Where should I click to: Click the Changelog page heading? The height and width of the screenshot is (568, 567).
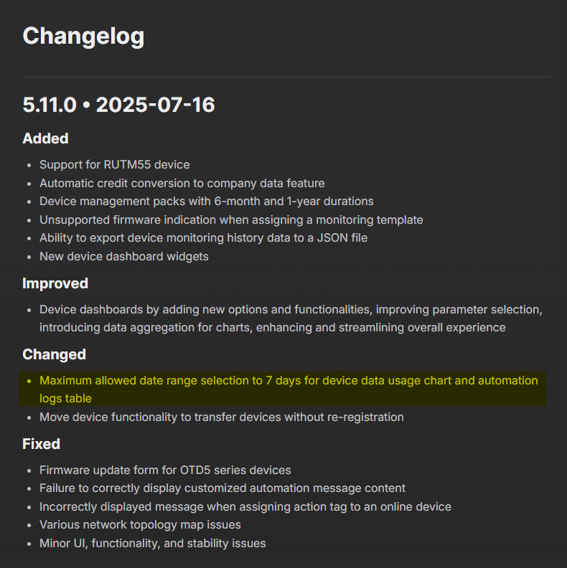click(x=83, y=37)
